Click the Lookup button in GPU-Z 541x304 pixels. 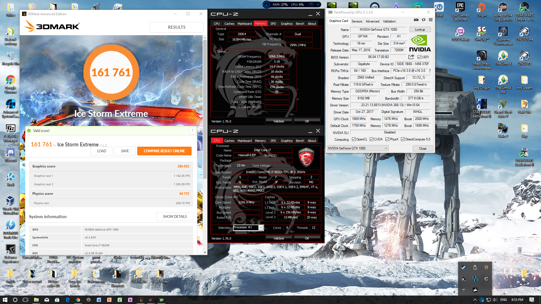tap(420, 30)
